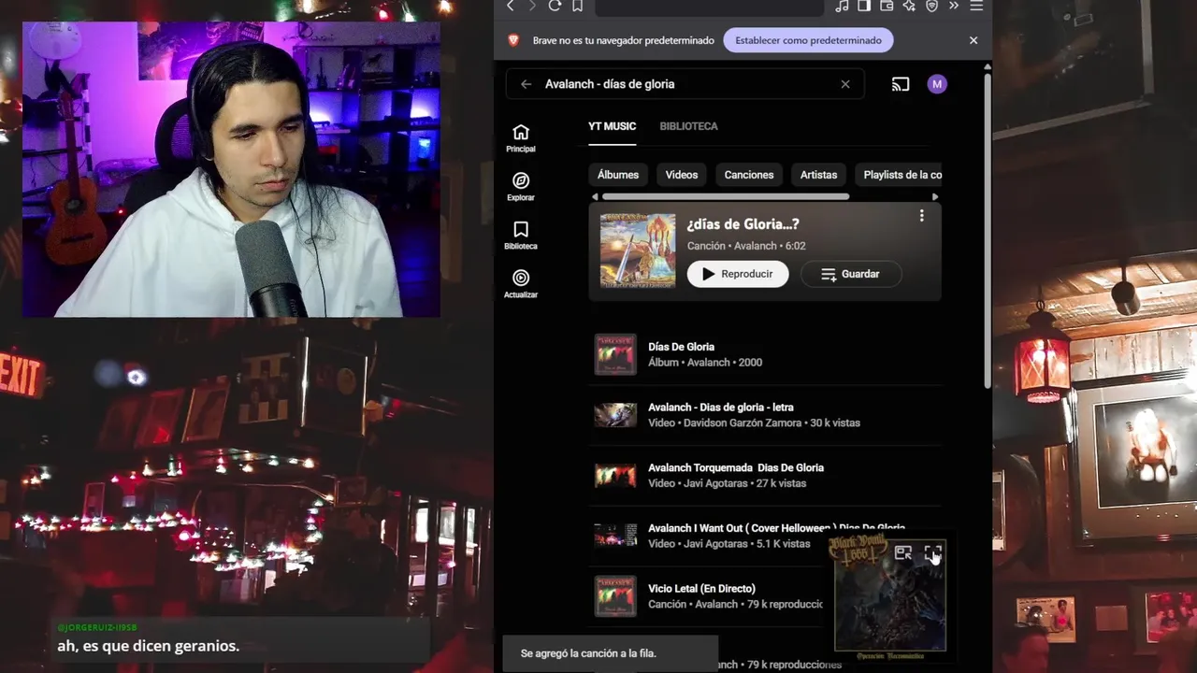Open the Brave VPN shield icon

tap(931, 6)
